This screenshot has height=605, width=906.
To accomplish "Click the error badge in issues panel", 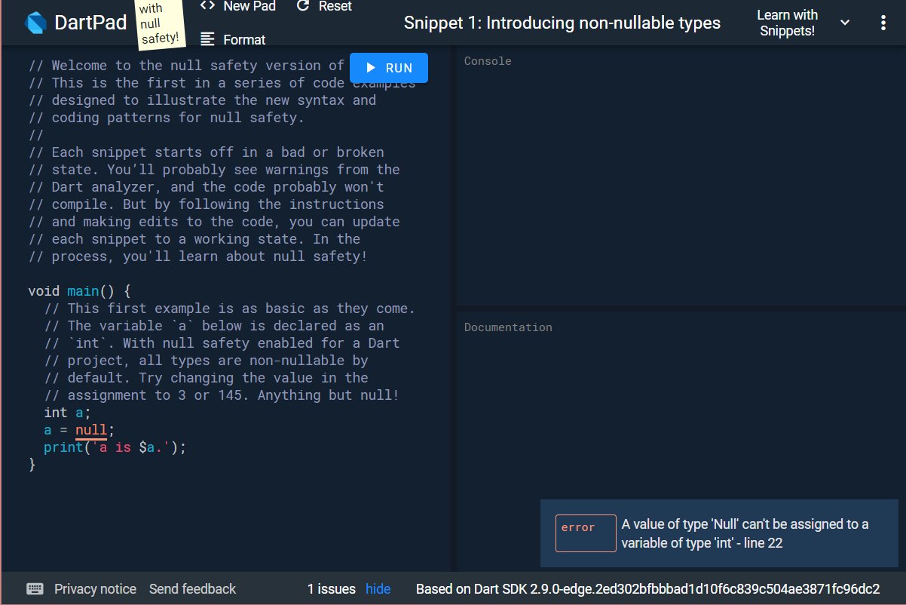I will click(586, 533).
